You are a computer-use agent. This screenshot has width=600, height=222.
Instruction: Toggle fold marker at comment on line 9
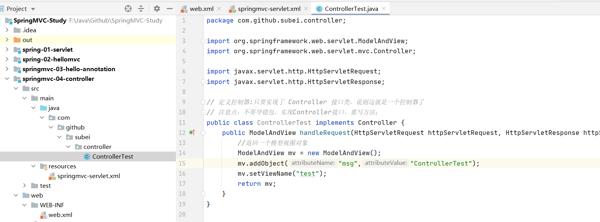[x=203, y=102]
